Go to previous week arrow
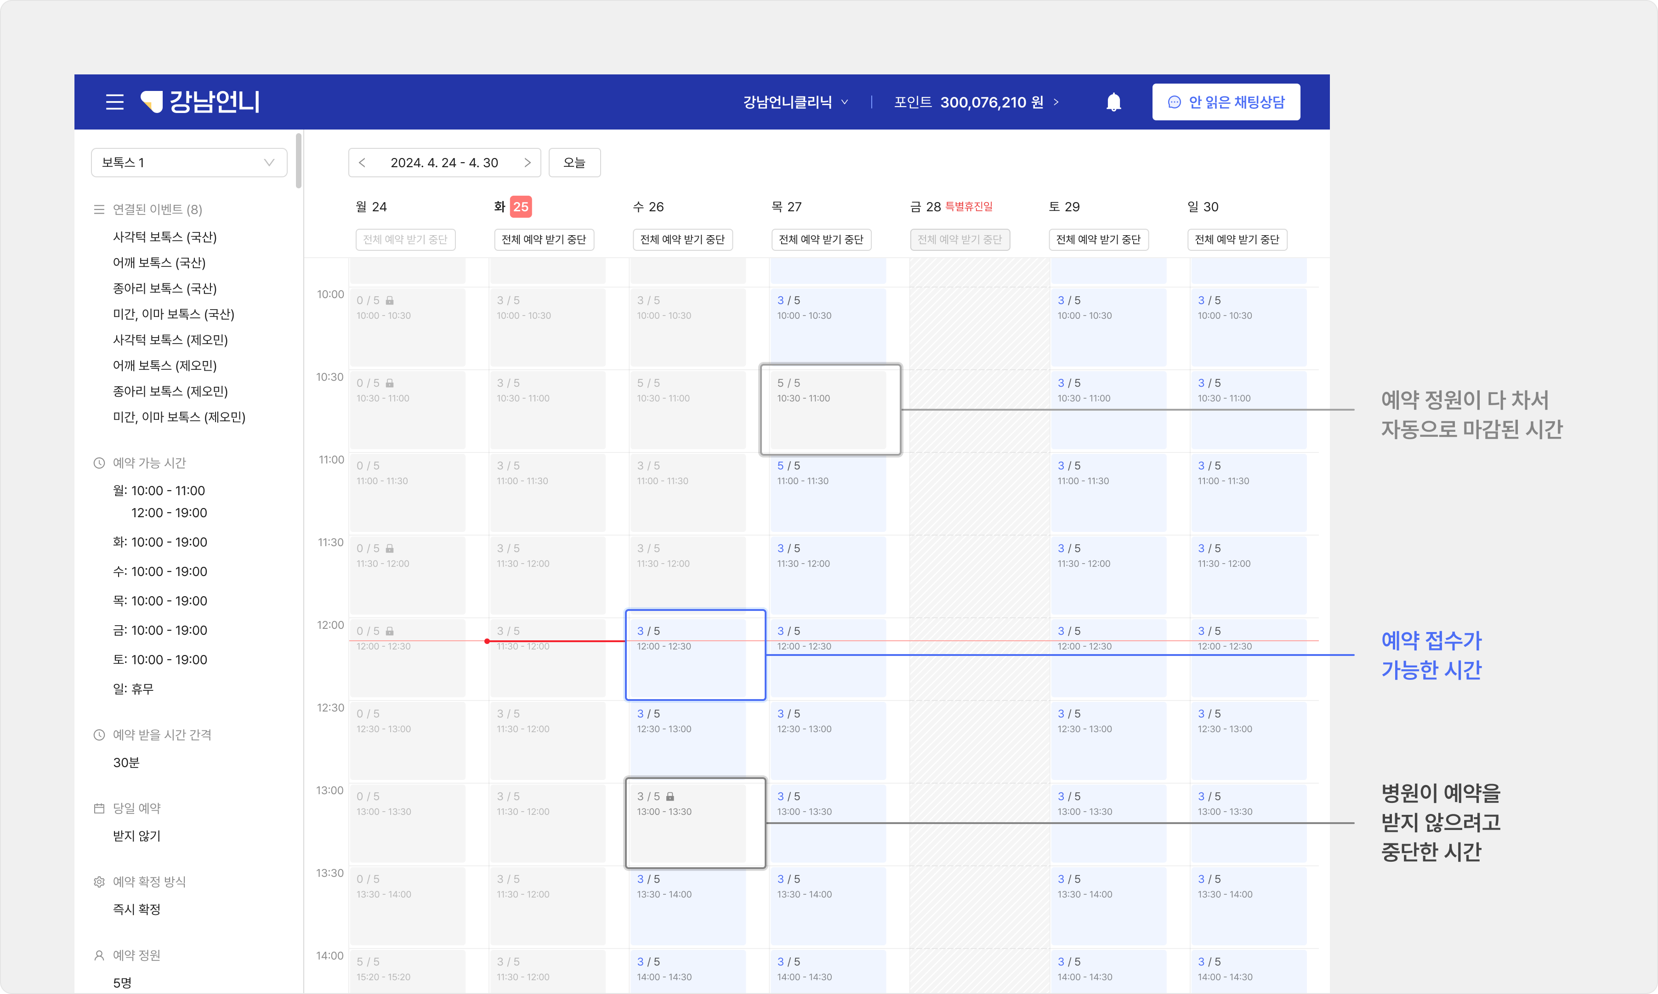This screenshot has height=994, width=1658. pos(363,163)
